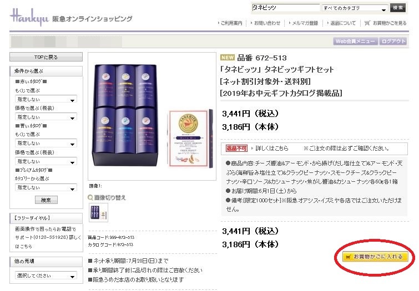Click the magnifier icon beside 画像切り替え
Viewport: 419px width, 291px height.
click(x=90, y=197)
